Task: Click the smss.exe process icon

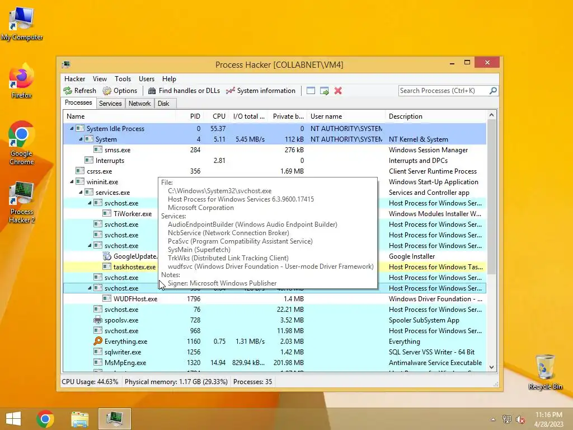Action: [97, 149]
